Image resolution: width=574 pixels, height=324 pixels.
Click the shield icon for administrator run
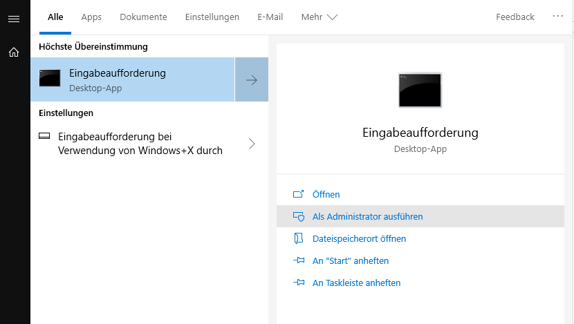(299, 216)
